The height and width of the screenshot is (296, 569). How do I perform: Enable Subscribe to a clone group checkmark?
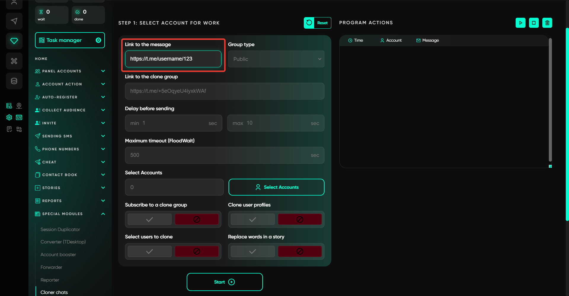(x=150, y=219)
